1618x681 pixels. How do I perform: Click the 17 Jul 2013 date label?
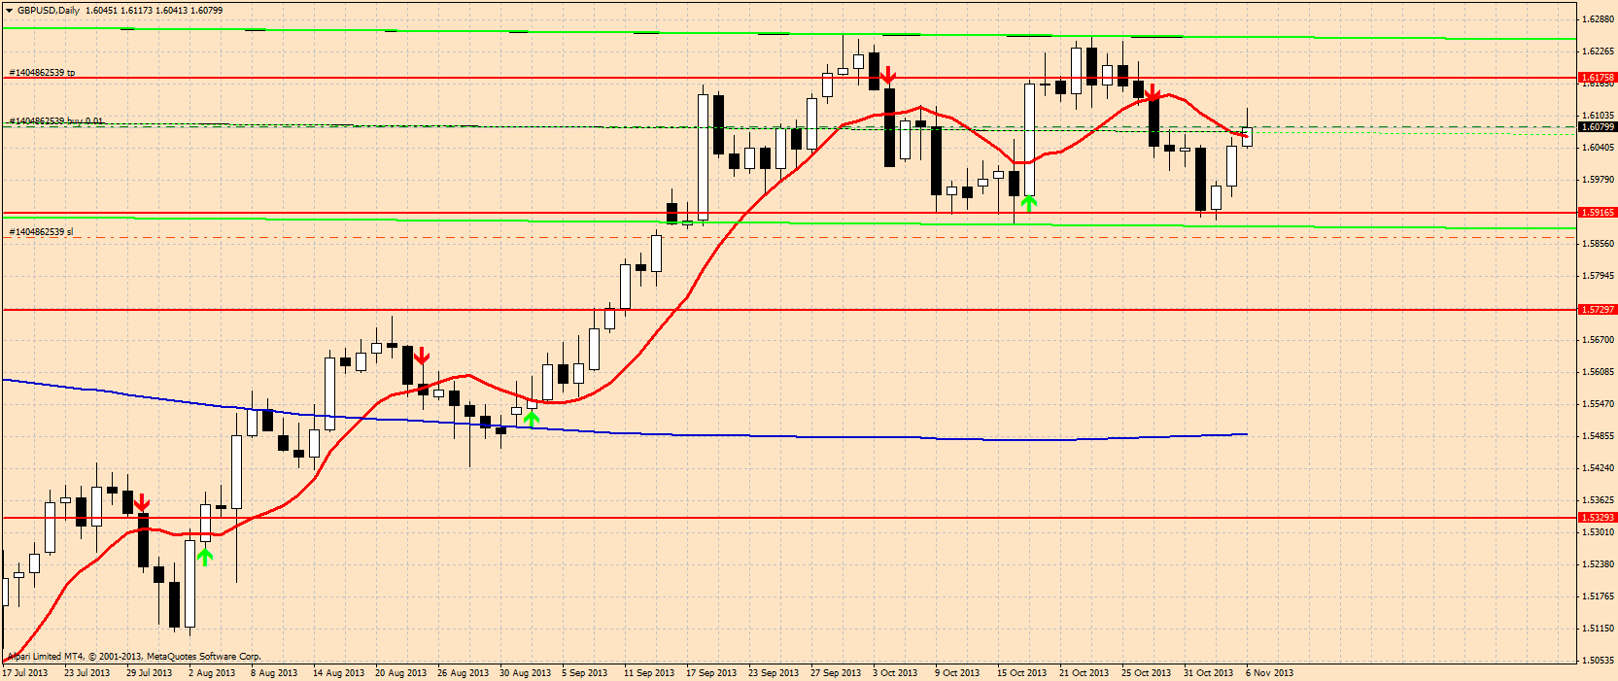click(x=25, y=672)
